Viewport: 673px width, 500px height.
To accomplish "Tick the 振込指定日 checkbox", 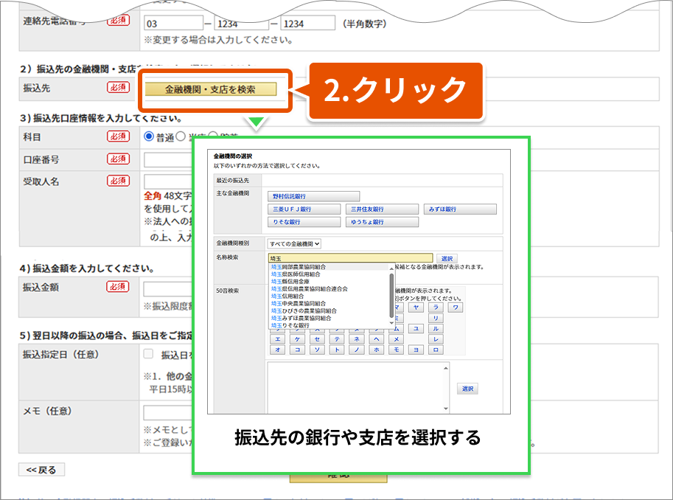I will [149, 354].
